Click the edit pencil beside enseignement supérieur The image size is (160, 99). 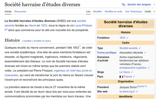[x=149, y=68]
